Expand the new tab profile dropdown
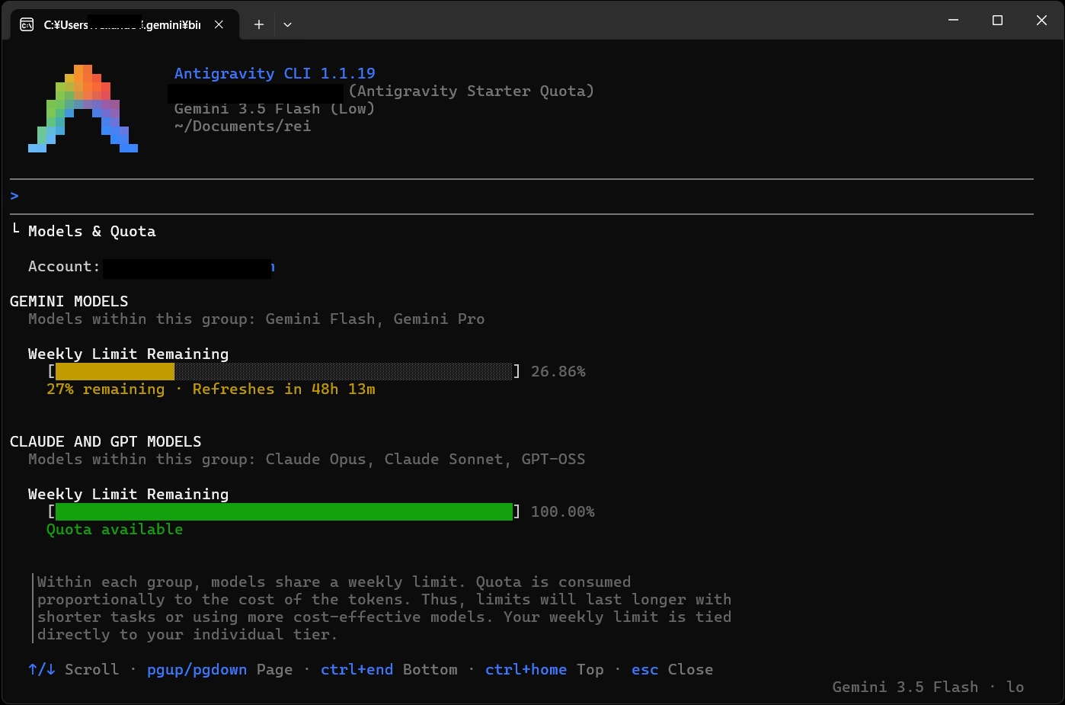This screenshot has height=705, width=1065. tap(287, 24)
